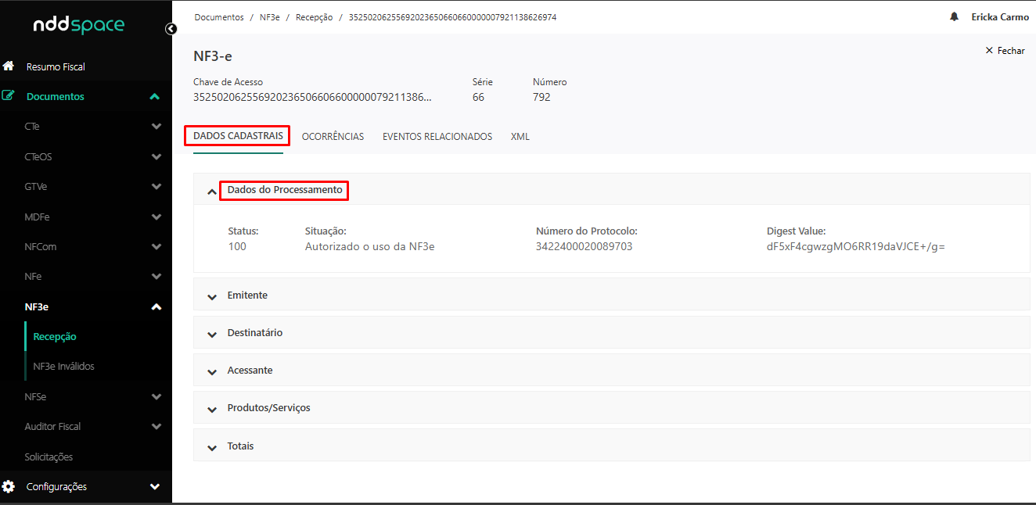The width and height of the screenshot is (1036, 505).
Task: Collapse the Dados do Processamento section
Action: (x=212, y=191)
